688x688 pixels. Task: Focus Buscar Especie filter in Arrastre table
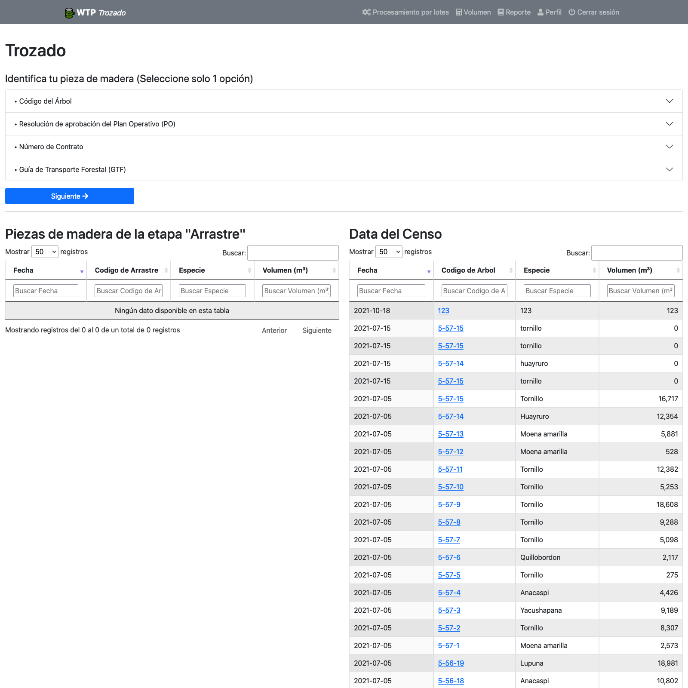coord(212,291)
